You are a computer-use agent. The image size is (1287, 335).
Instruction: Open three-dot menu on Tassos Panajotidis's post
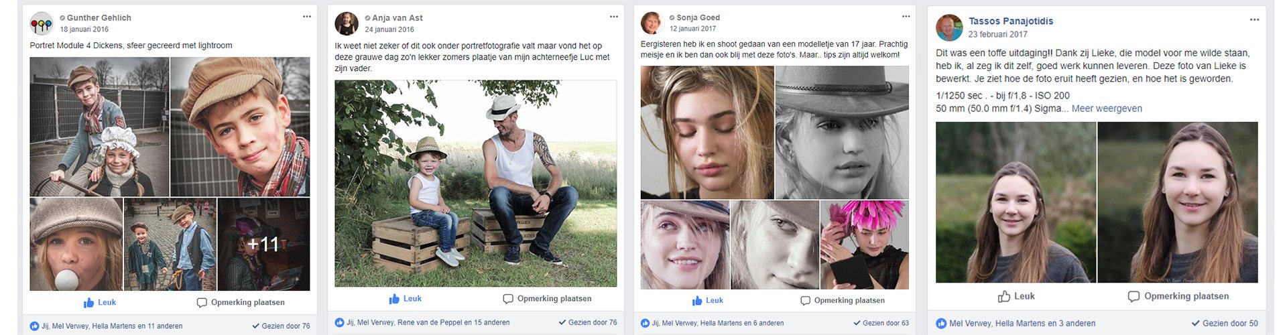coord(1254,20)
